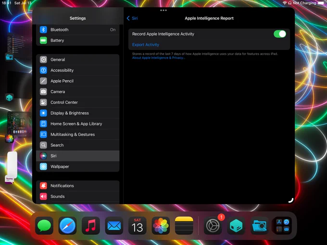Open Notes from the dock
327x245 pixels.
point(184,226)
